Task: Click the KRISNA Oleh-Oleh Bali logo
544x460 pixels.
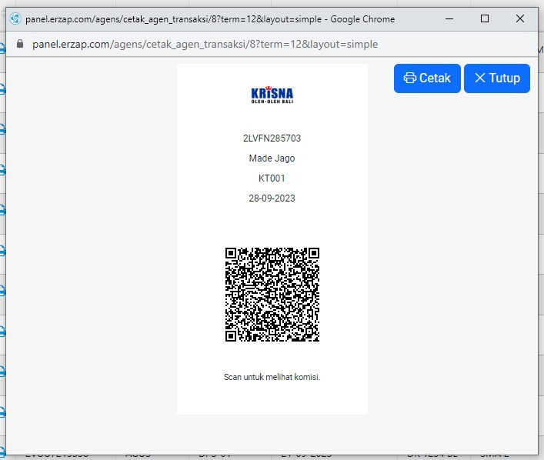Action: [272, 95]
